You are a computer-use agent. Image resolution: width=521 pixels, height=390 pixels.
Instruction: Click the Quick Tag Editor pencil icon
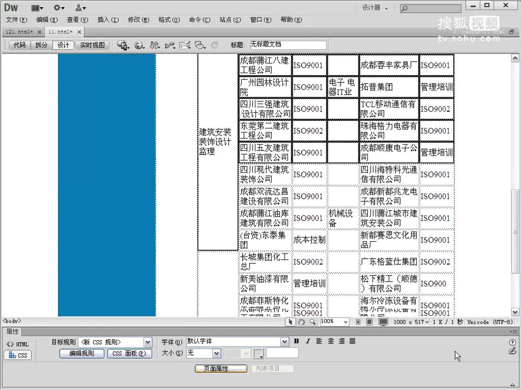[512, 351]
